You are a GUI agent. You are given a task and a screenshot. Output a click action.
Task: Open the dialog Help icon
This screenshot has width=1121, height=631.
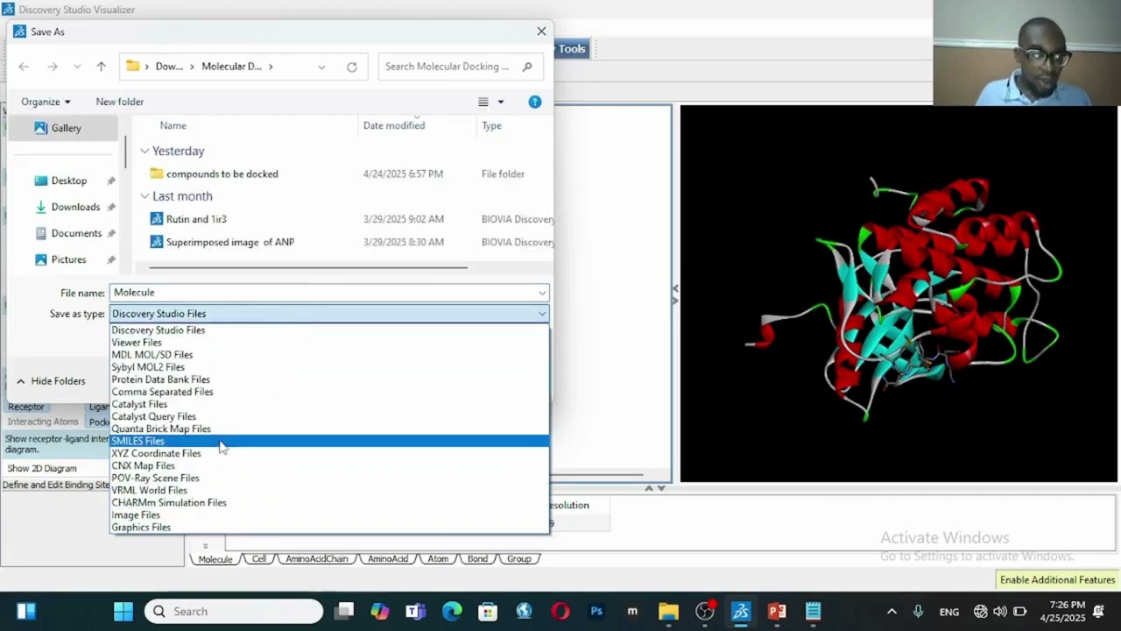(x=534, y=102)
